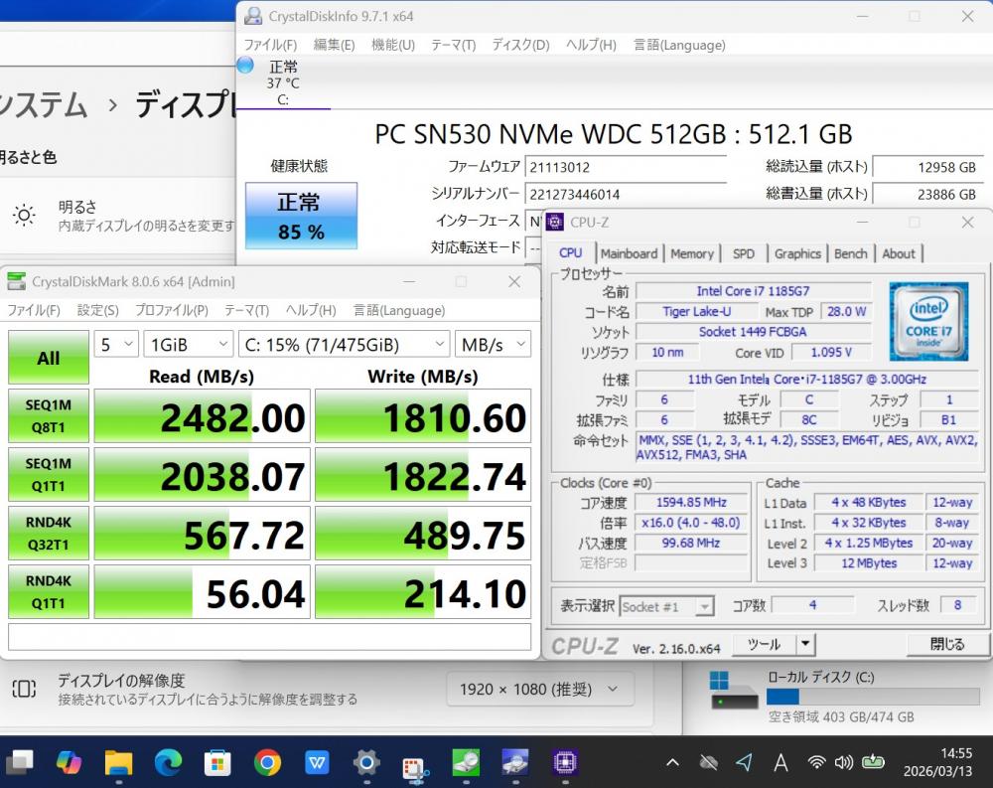The height and width of the screenshot is (788, 993).
Task: Click the location arrow tray icon
Action: point(746,762)
